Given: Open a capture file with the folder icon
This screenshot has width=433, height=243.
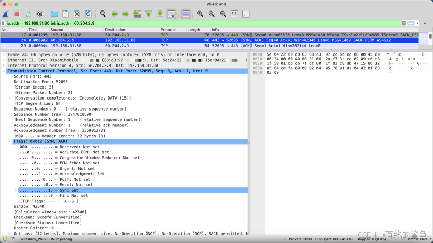Looking at the screenshot, I should click(x=54, y=14).
